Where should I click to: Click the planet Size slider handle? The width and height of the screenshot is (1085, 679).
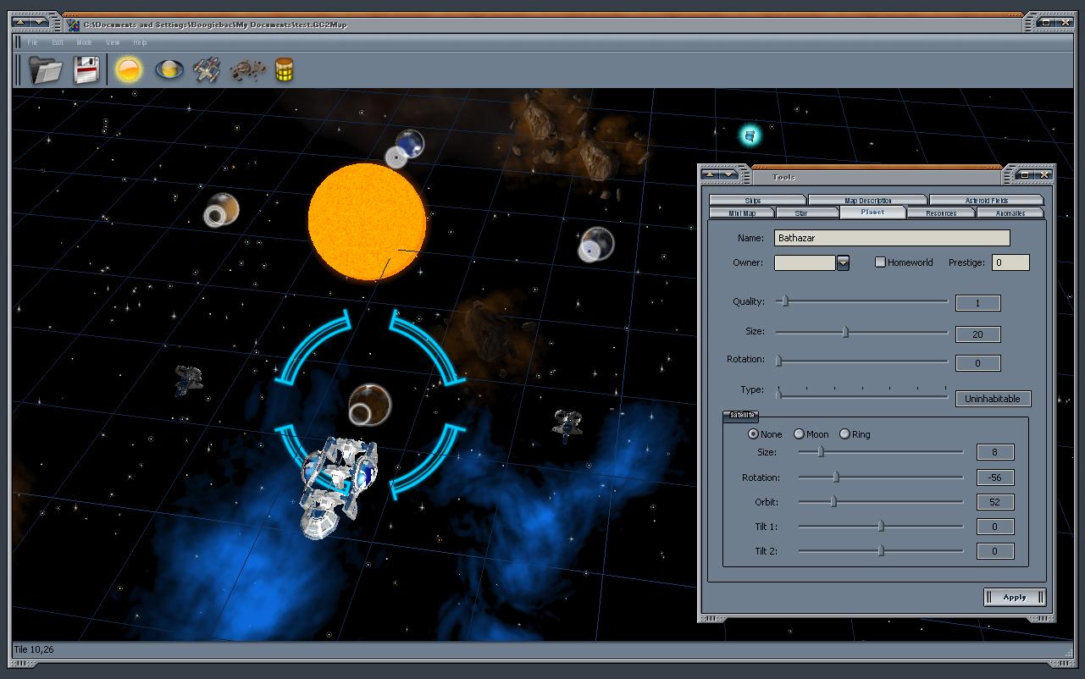pyautogui.click(x=845, y=332)
